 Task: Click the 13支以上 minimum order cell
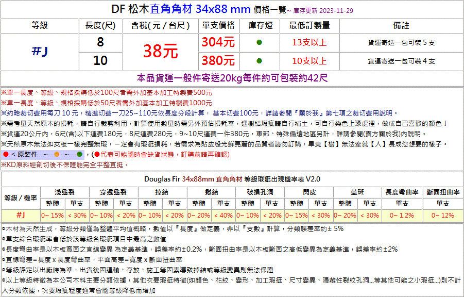[x=309, y=42]
